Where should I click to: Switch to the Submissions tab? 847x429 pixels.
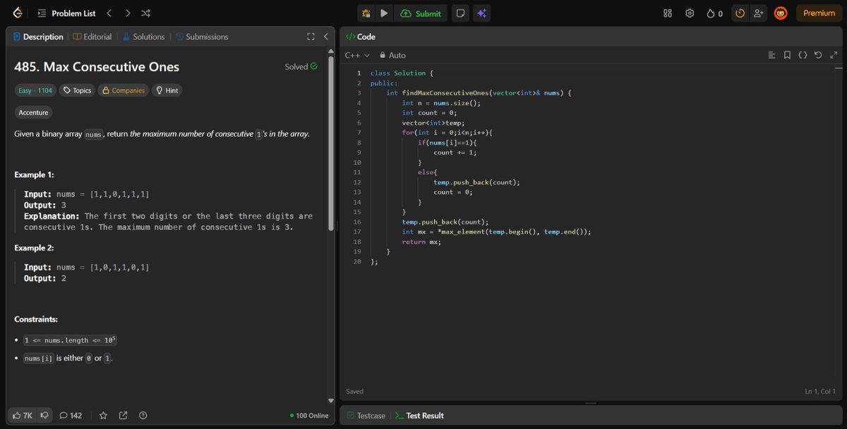coord(202,37)
